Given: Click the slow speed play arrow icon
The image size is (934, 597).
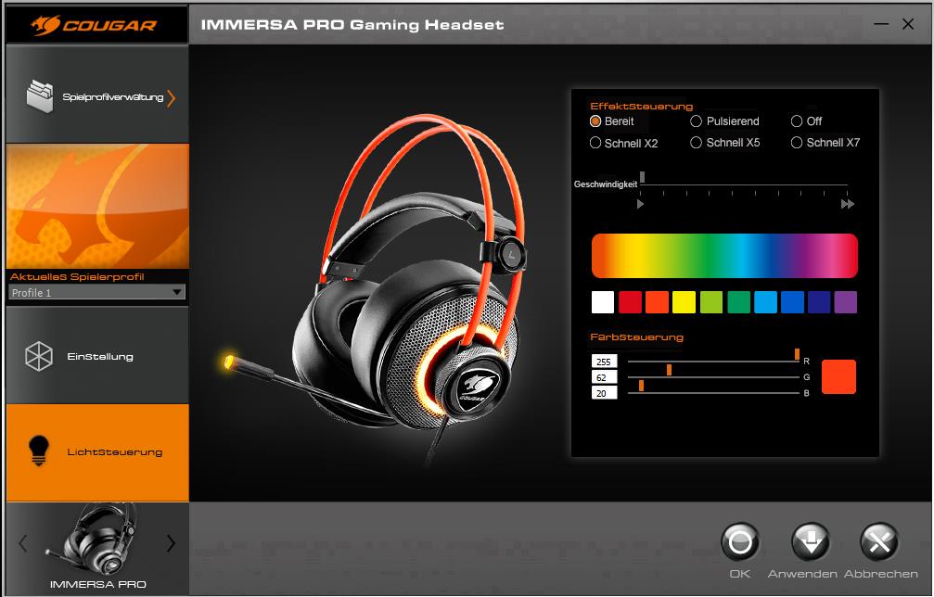Looking at the screenshot, I should [x=640, y=204].
